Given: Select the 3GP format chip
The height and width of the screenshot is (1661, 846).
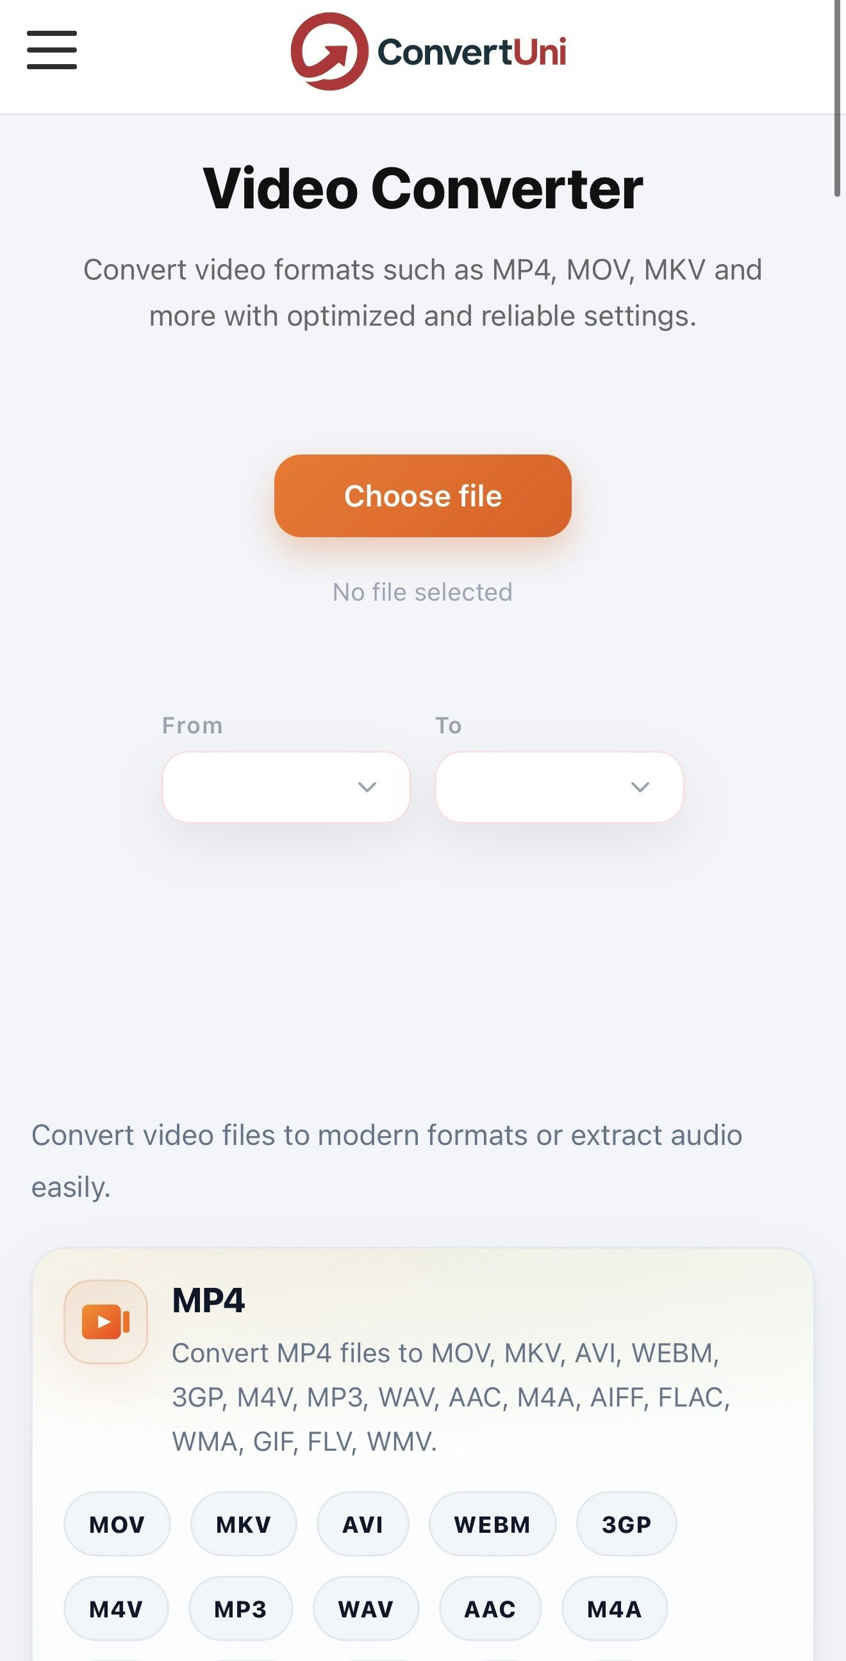Looking at the screenshot, I should (627, 1524).
